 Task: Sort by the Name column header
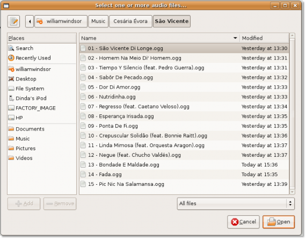click(x=159, y=38)
